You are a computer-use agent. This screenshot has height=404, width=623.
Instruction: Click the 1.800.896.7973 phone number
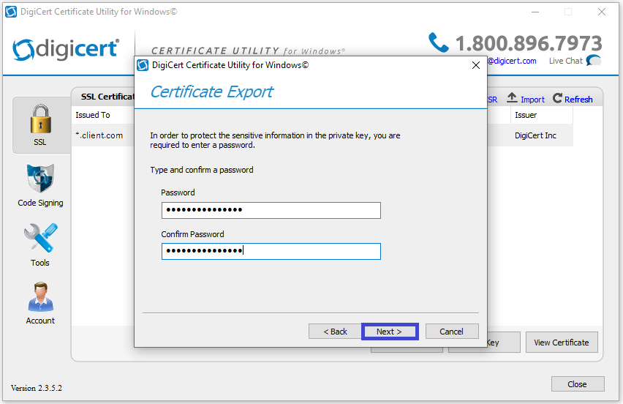coord(529,43)
